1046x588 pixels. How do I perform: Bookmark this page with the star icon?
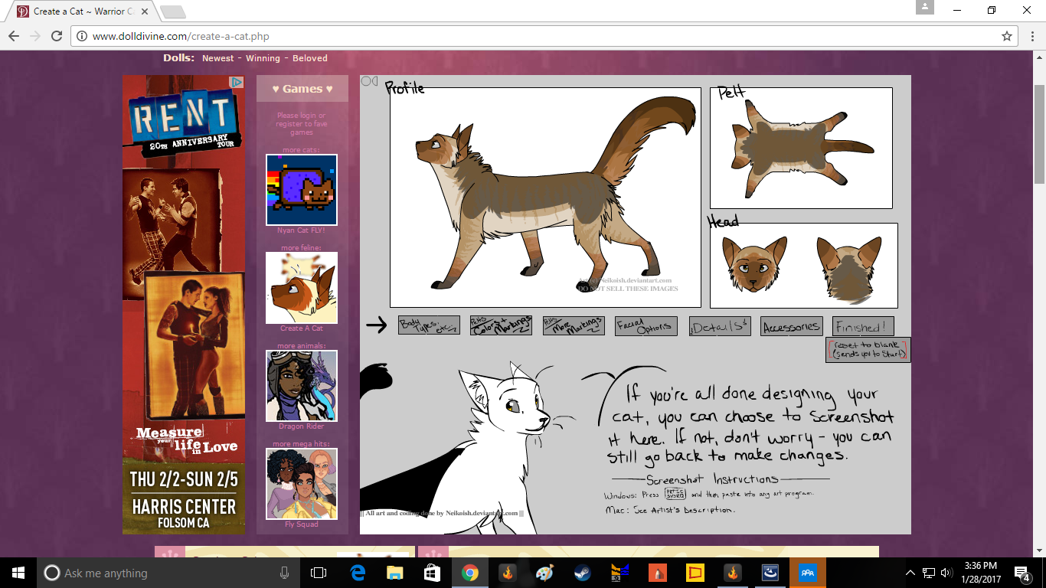1007,36
